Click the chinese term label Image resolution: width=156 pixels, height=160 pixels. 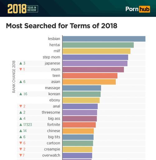(54, 131)
